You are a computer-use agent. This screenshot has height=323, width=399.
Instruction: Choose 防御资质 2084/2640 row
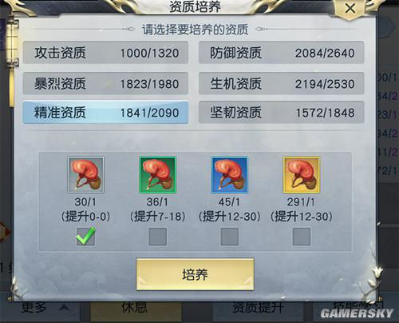282,53
